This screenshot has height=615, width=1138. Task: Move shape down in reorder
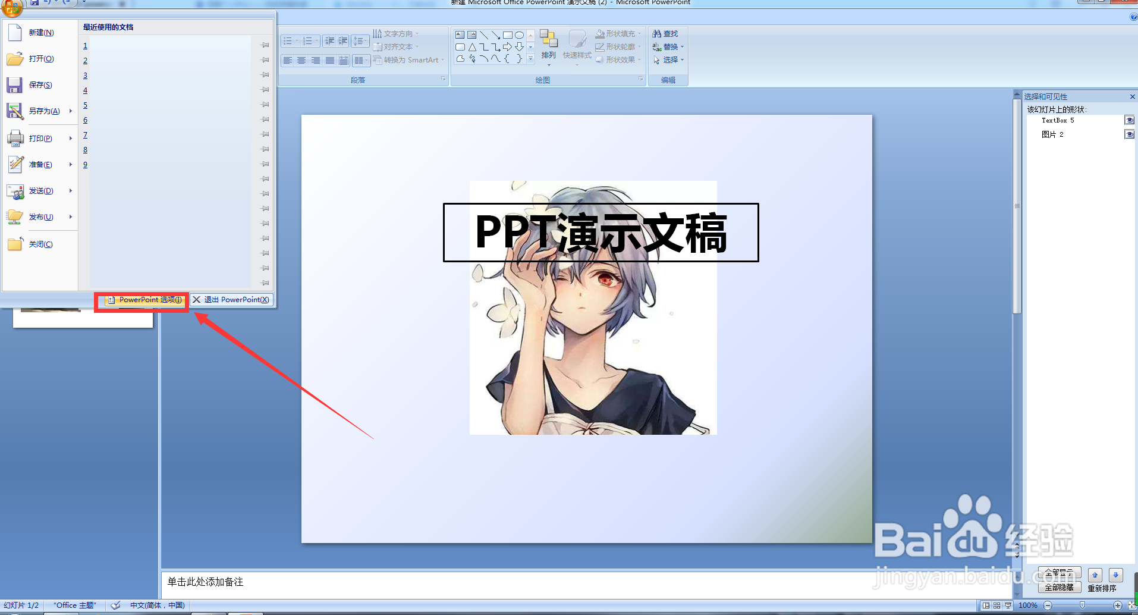click(x=1116, y=575)
